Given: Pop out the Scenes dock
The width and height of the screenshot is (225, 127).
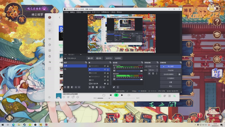Looking at the screenshot, I should pos(86,62).
